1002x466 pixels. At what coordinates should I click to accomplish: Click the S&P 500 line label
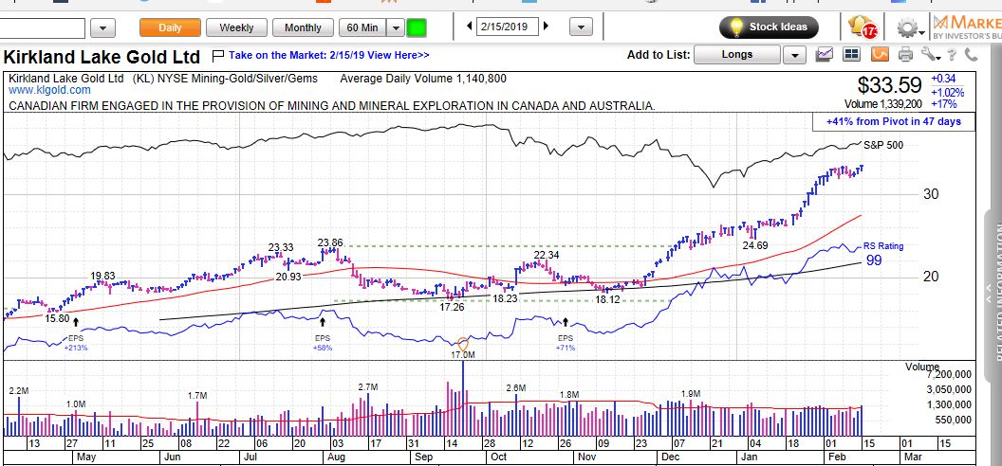[883, 145]
